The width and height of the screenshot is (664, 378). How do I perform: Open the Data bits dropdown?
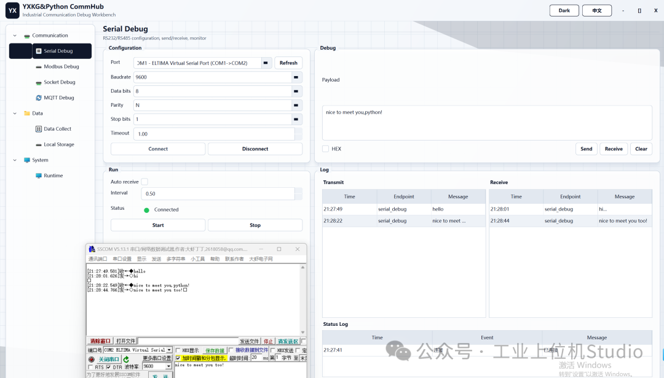coord(296,91)
